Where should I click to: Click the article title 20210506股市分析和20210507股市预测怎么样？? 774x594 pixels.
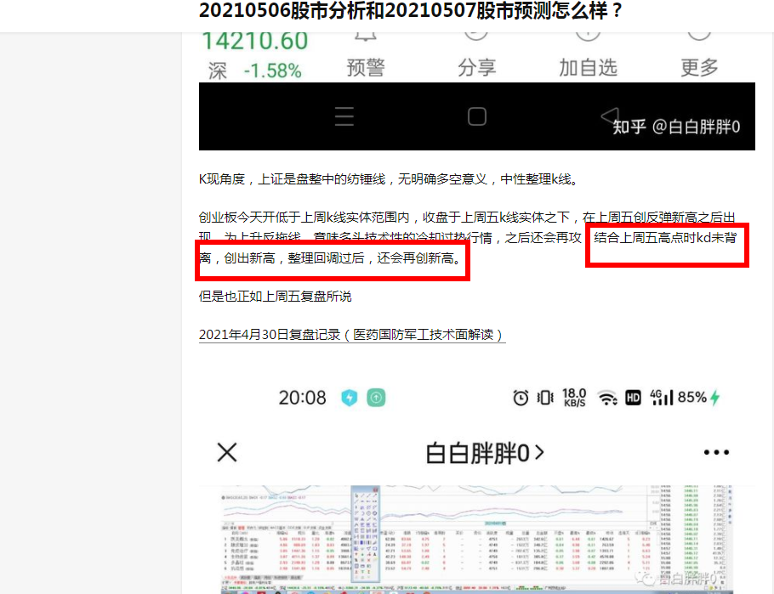pos(411,10)
